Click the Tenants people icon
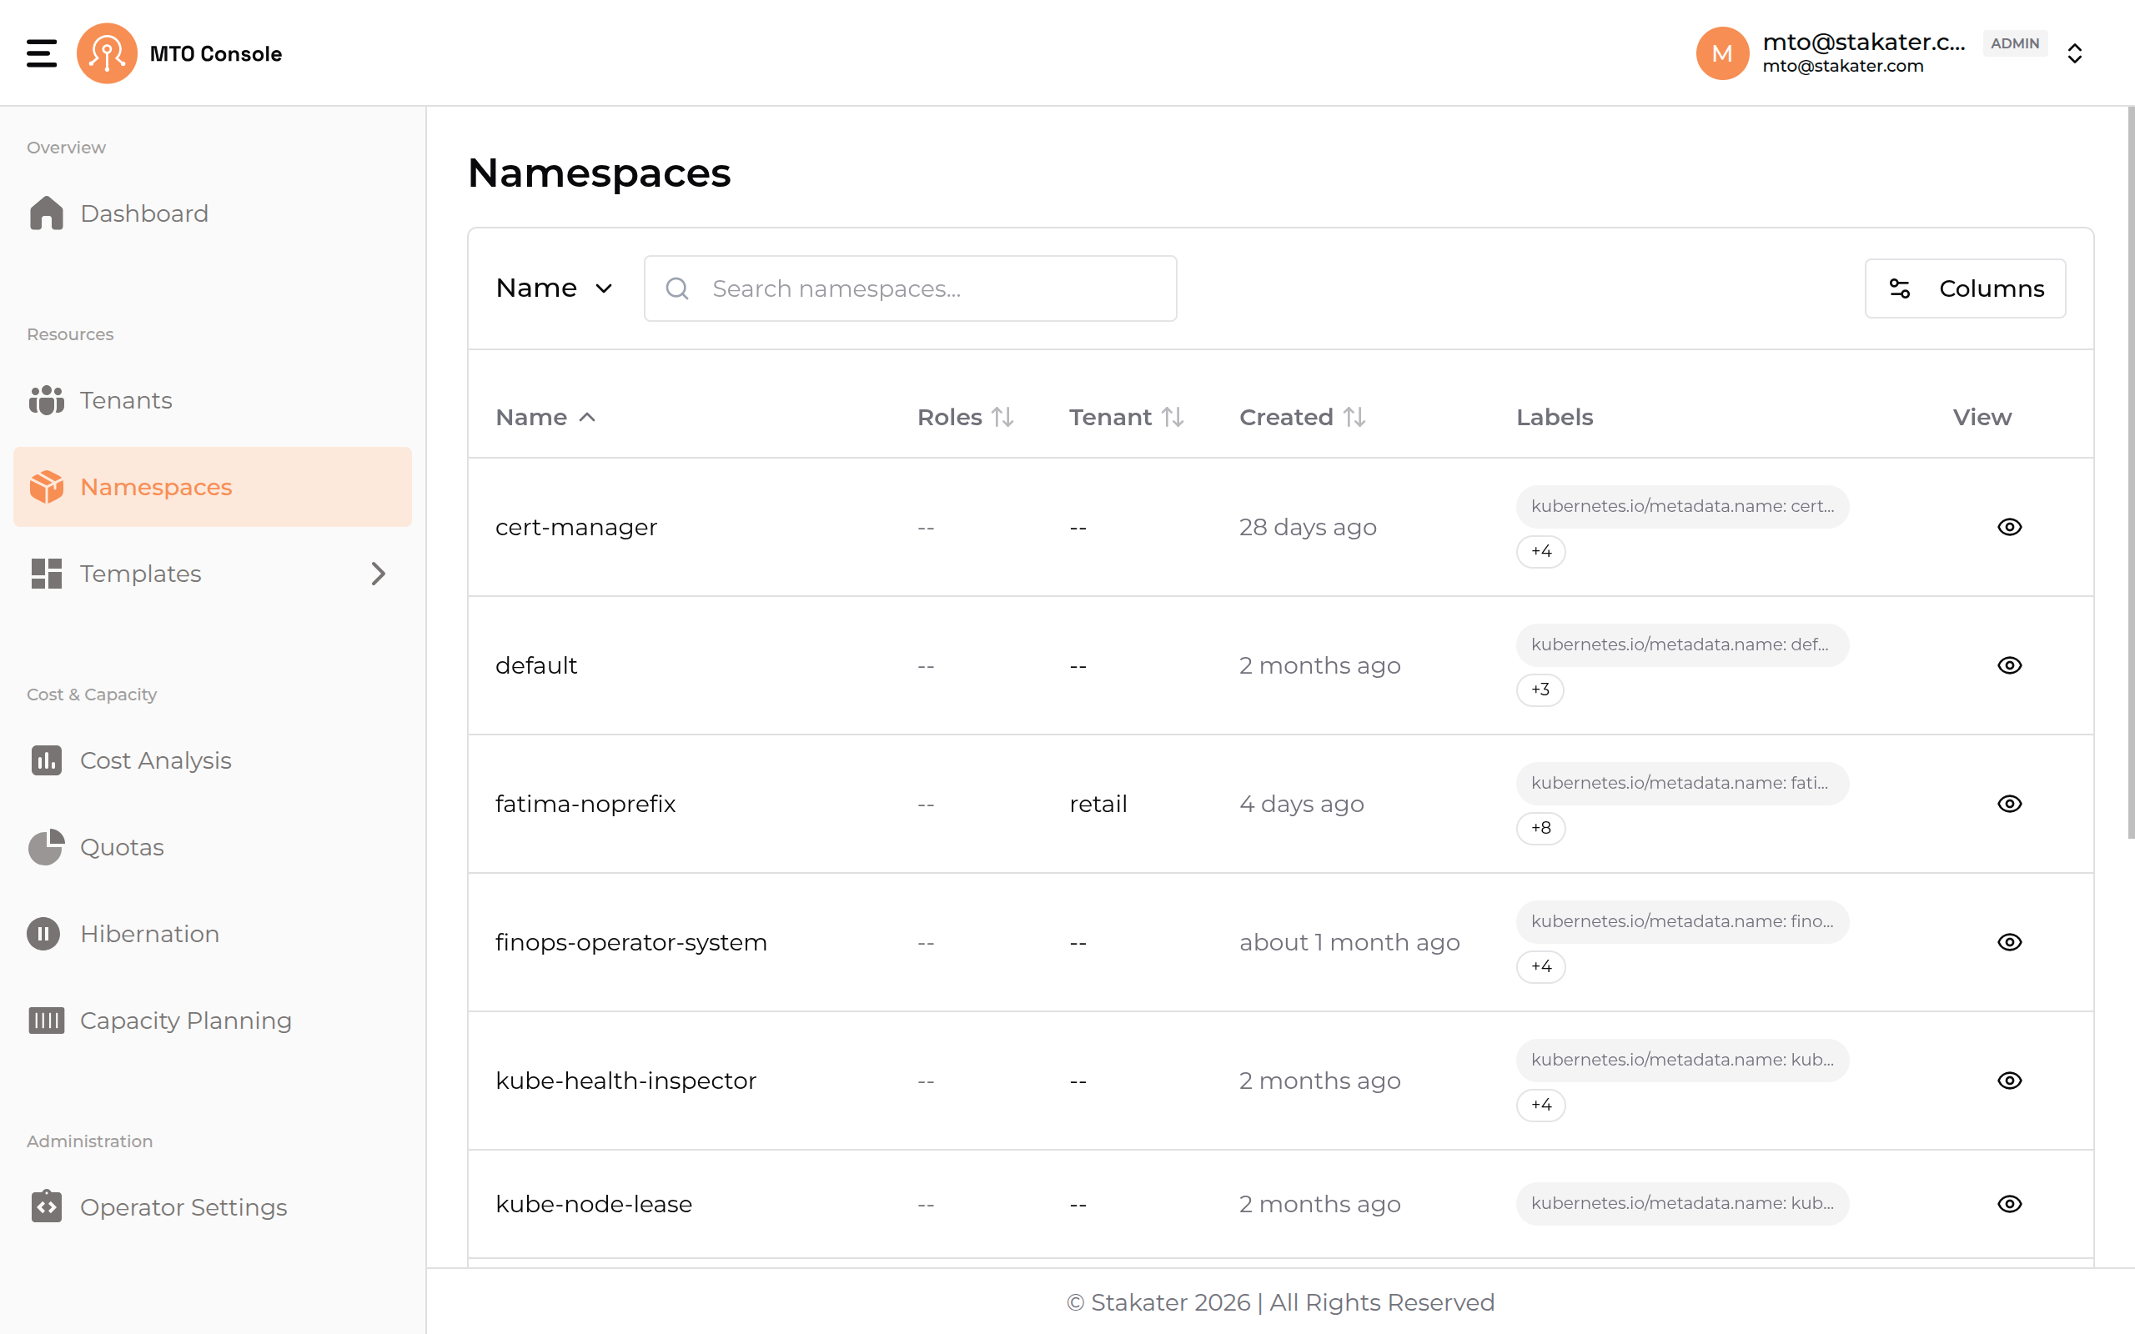The width and height of the screenshot is (2135, 1334). tap(46, 399)
